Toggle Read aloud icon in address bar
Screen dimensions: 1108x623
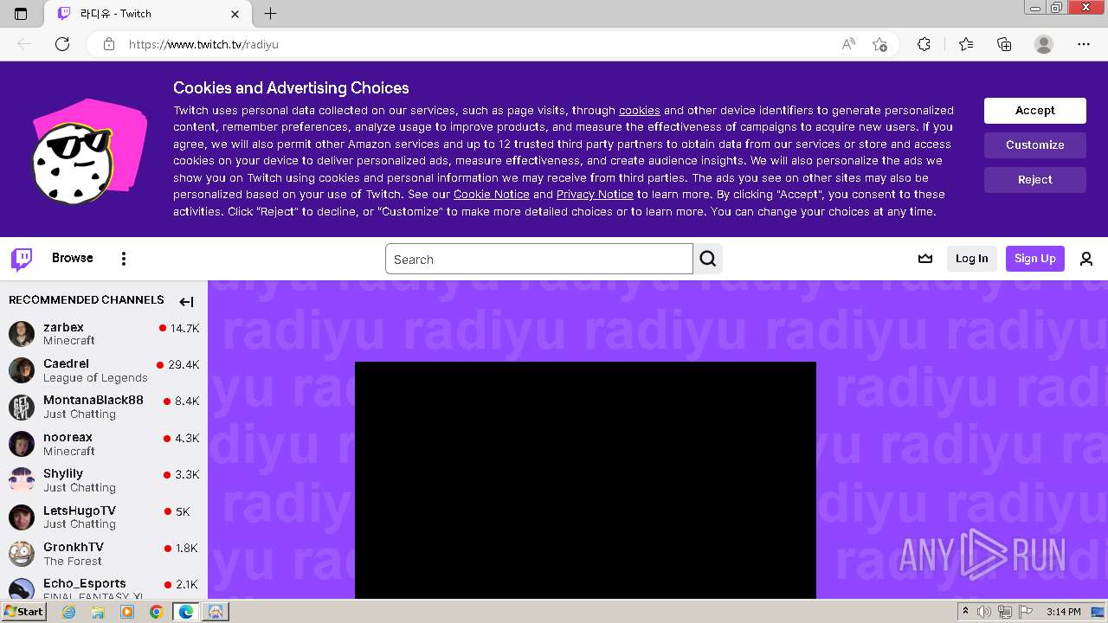click(848, 44)
